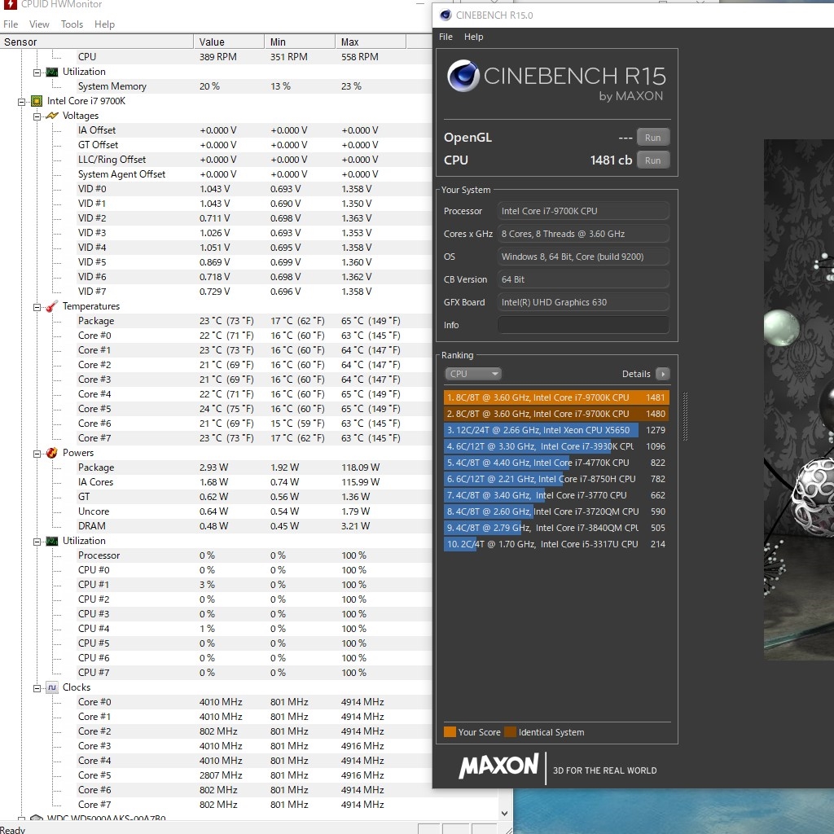
Task: Open Cinebench Help menu
Action: click(473, 37)
